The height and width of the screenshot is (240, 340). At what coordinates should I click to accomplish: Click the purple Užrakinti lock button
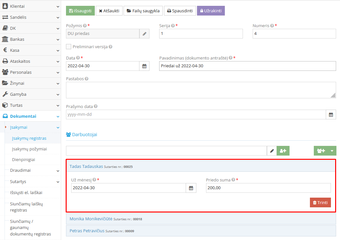coord(211,11)
